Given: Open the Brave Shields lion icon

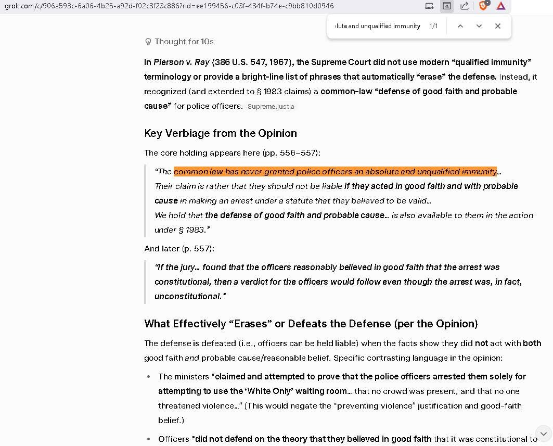Looking at the screenshot, I should [483, 5].
